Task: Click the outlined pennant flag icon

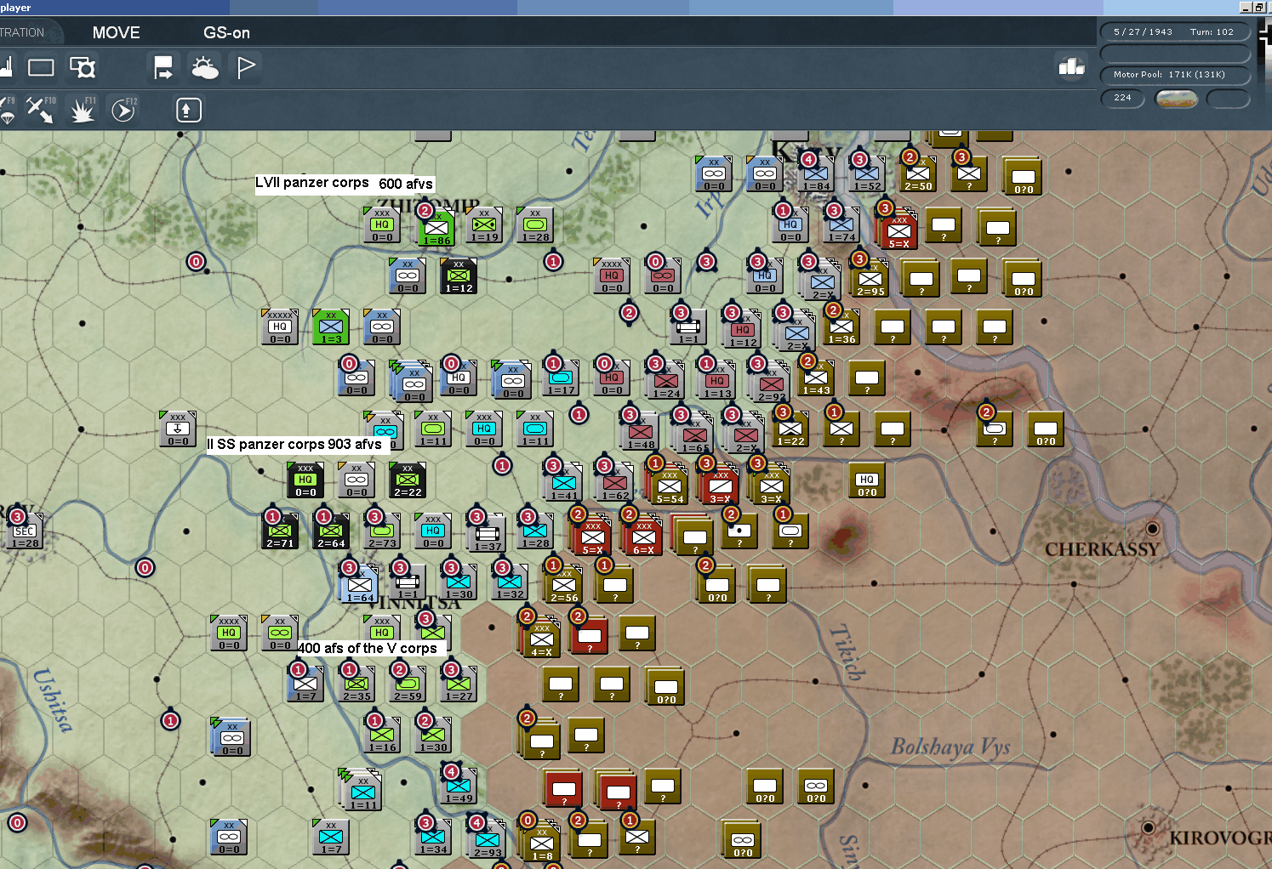Action: (246, 67)
